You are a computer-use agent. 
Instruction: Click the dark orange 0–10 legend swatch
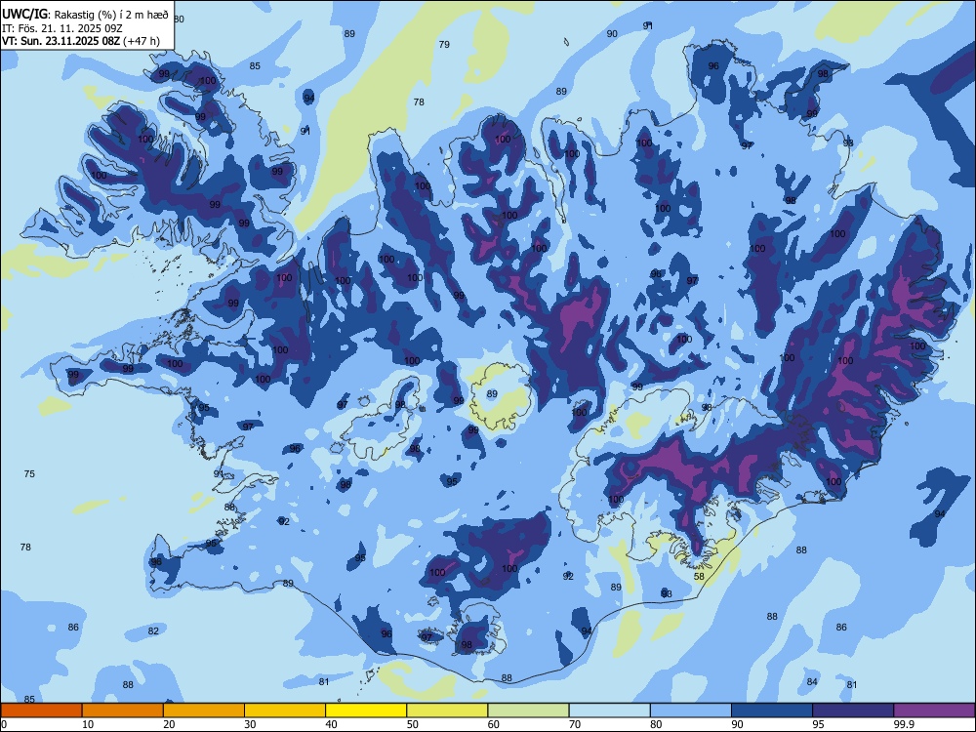click(x=41, y=711)
